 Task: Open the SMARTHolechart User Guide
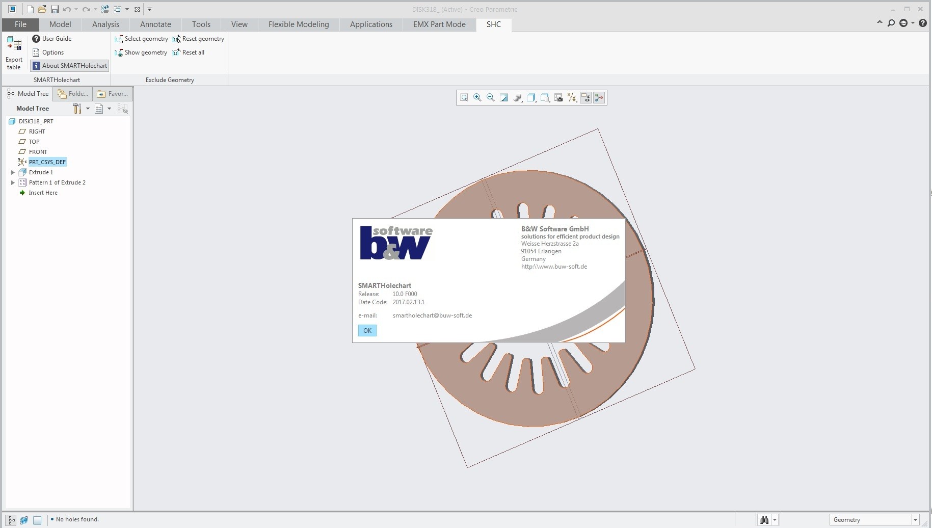(x=51, y=39)
